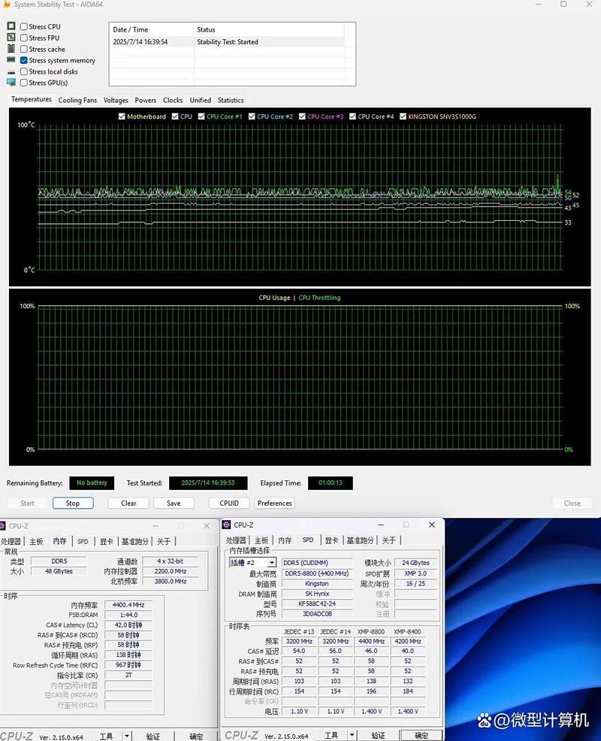Switch to the Cooling Fans tab
This screenshot has height=741, width=601.
pyautogui.click(x=77, y=100)
